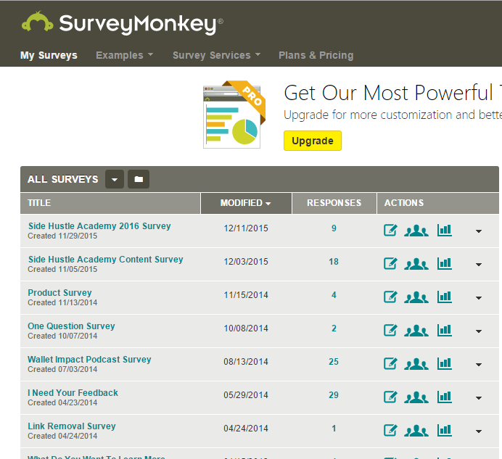This screenshot has width=502, height=459.
Task: Open Wallet Impact Podcast Survey link
Action: 89,360
